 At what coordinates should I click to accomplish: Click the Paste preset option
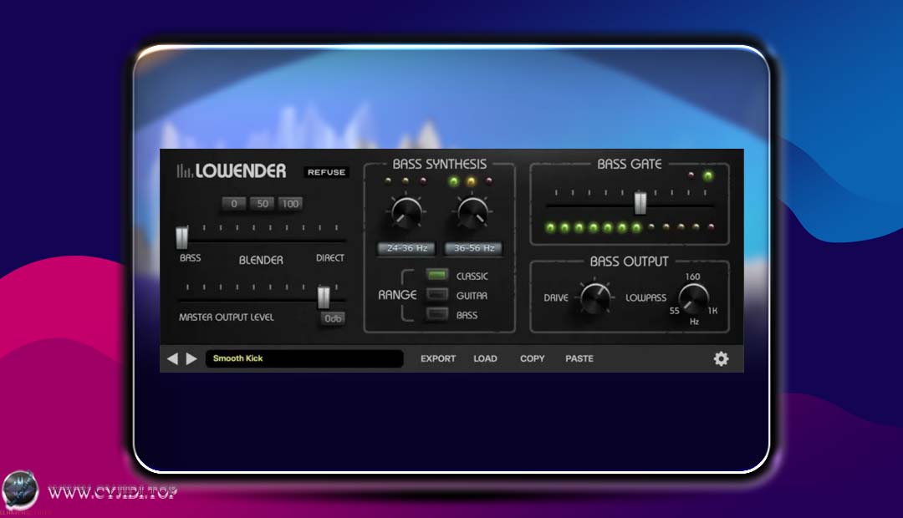pos(579,358)
